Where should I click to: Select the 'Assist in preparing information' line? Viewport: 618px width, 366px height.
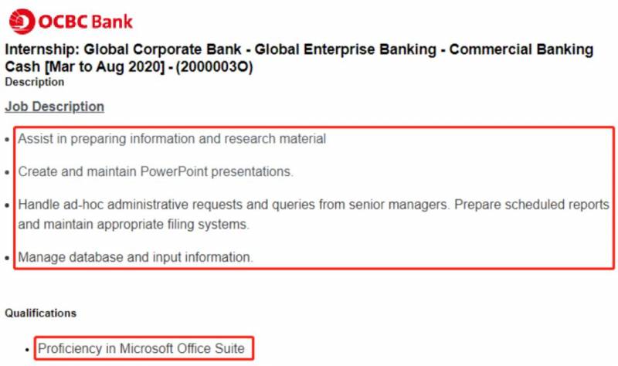coord(171,139)
